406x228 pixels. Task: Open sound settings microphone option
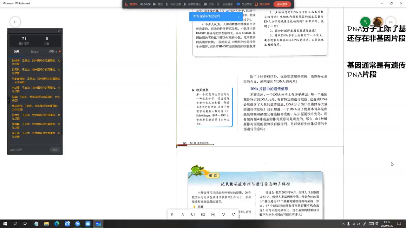coord(173,4)
